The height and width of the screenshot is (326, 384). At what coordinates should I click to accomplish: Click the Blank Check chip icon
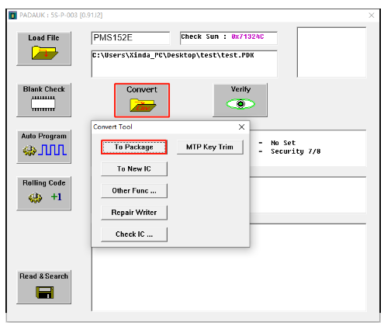pyautogui.click(x=43, y=103)
